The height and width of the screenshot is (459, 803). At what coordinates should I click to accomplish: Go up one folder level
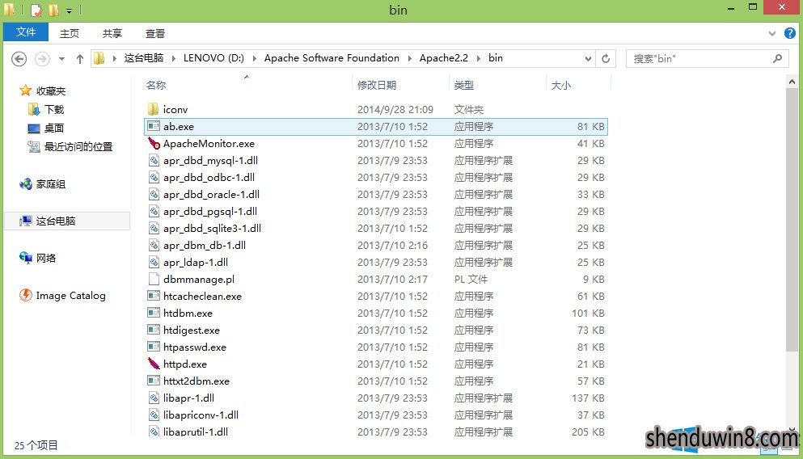[80, 59]
